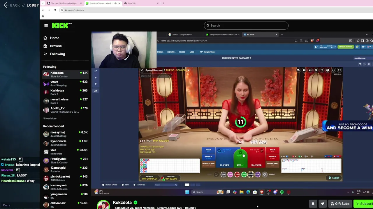Open Apollo_TV channel in Following list

(x=65, y=110)
